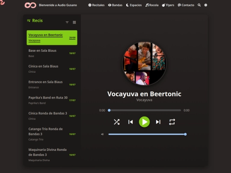The image size is (231, 173).
Task: Click the Vocayuva band name under title
Action: click(144, 100)
